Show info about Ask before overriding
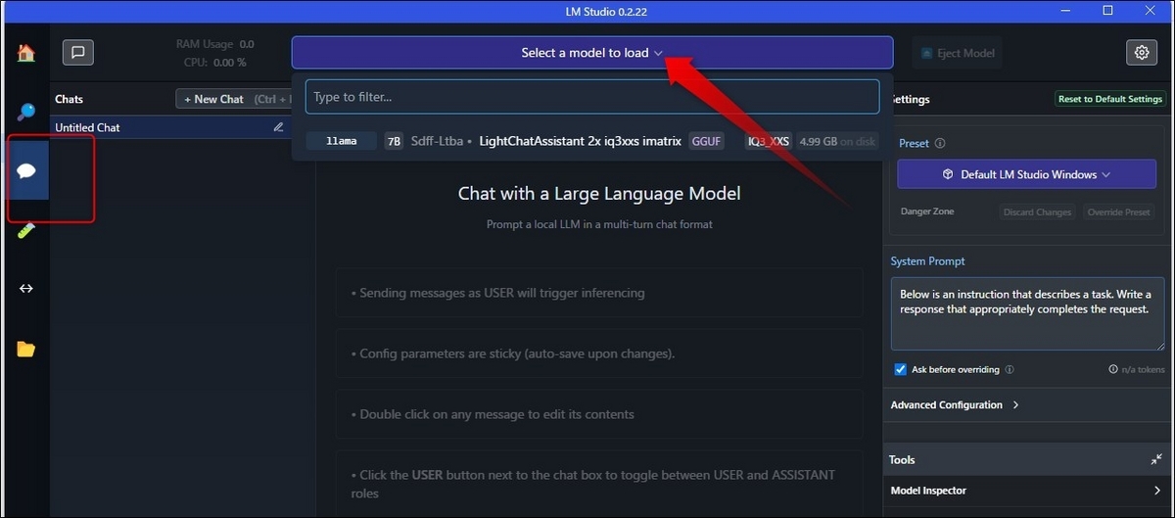Viewport: 1175px width, 518px height. pyautogui.click(x=1010, y=370)
